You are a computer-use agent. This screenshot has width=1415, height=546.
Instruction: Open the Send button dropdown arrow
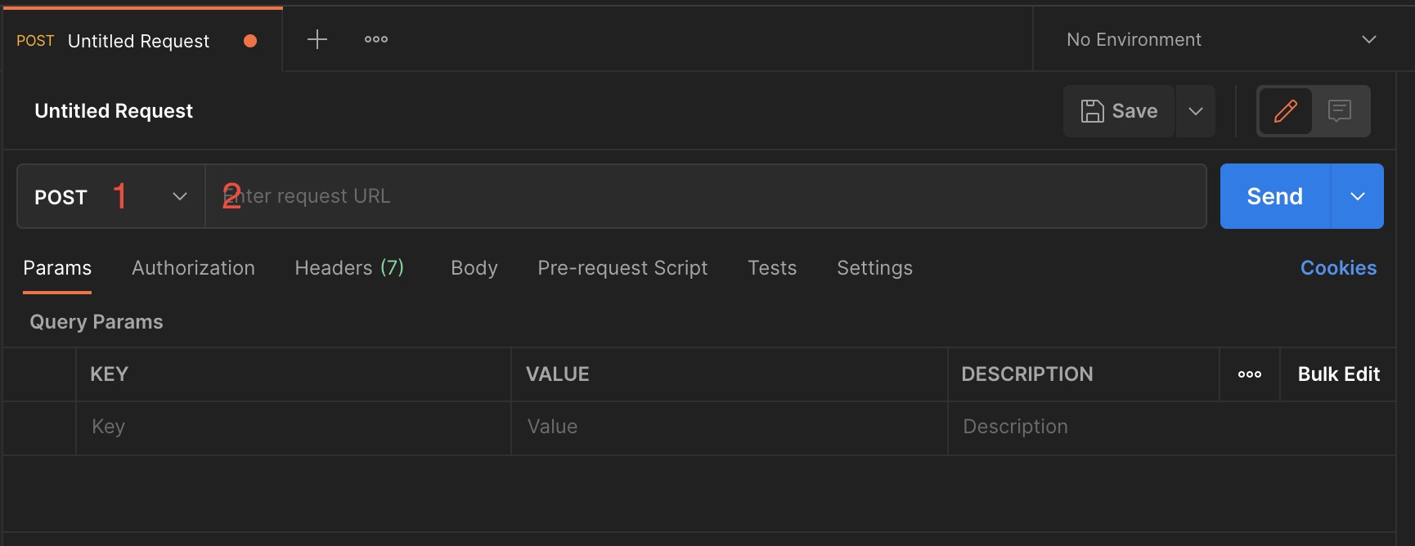coord(1358,196)
